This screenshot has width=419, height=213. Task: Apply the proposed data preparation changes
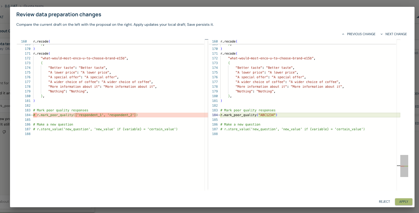403,202
